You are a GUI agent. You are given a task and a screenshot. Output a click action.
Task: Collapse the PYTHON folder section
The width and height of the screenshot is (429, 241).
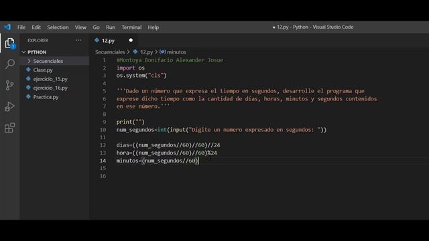click(x=24, y=52)
